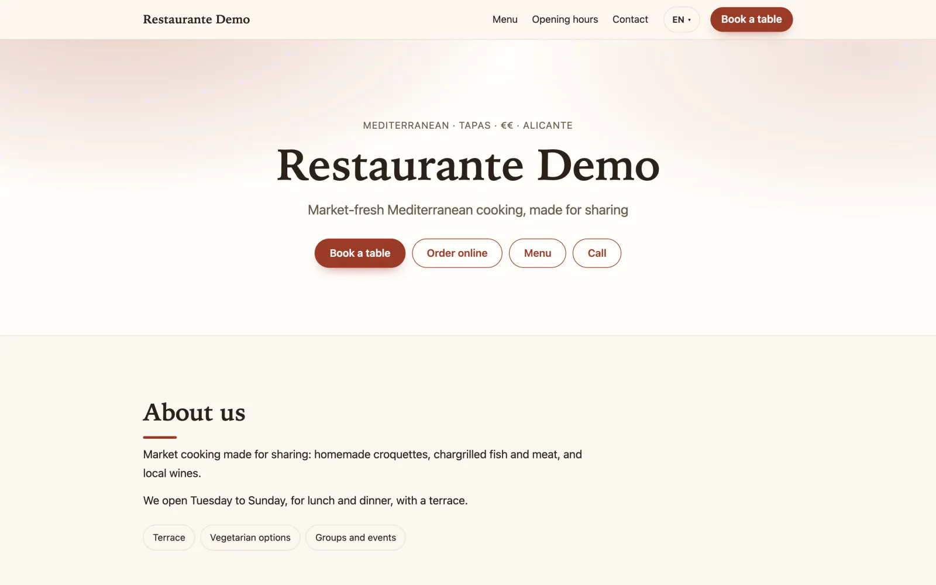Click the hero Book a table button

[x=360, y=253]
